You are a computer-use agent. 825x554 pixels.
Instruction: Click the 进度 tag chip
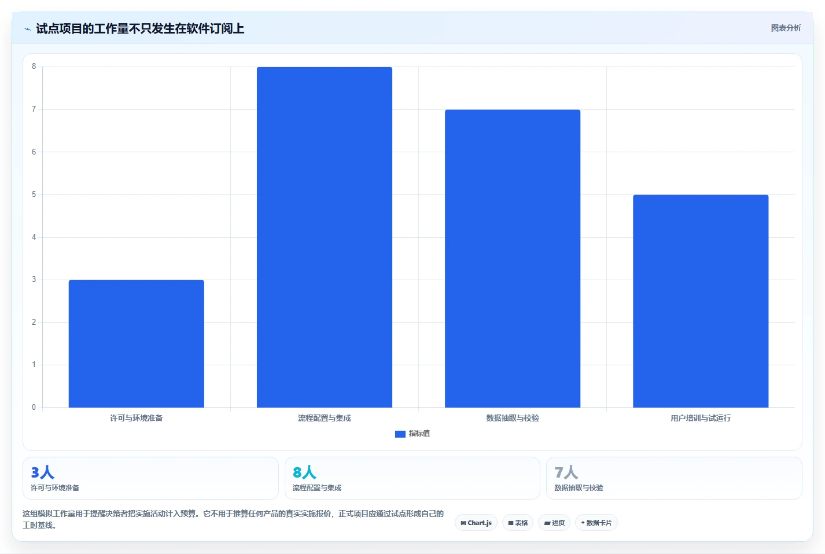(554, 523)
